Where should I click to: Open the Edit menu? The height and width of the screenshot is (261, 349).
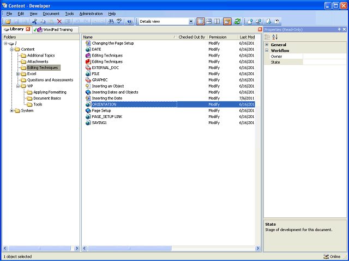(21, 14)
